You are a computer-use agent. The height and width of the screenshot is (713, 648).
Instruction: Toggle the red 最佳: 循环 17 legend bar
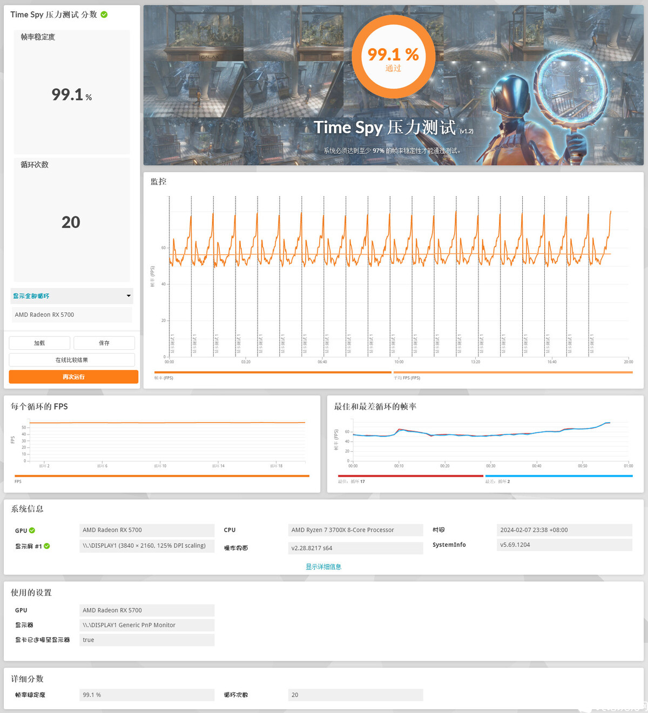click(410, 476)
